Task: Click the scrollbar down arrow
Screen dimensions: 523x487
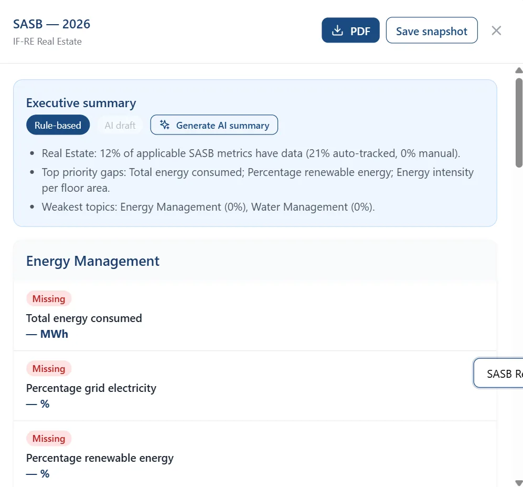Action: [x=519, y=483]
